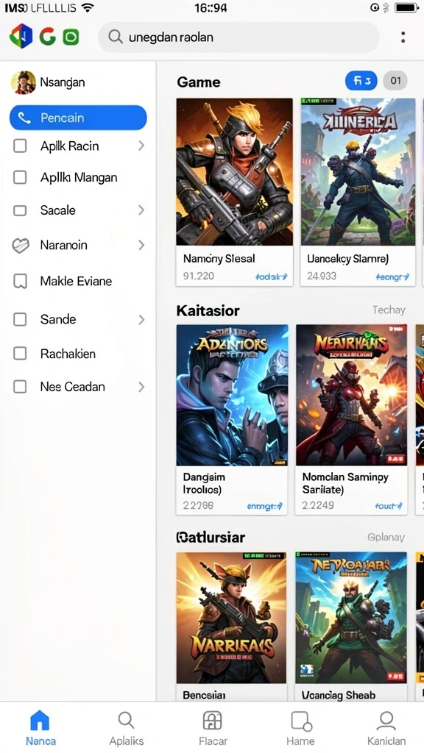Open the Nomclan Saminpy Sariiate cover
This screenshot has width=424, height=753.
pos(351,395)
